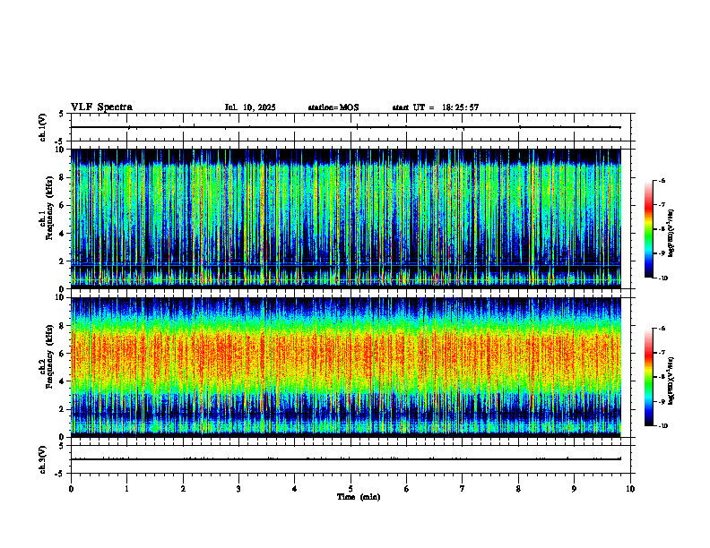Click the "9" tick on the time axis
Image resolution: width=710 pixels, height=548 pixels.
click(x=574, y=489)
